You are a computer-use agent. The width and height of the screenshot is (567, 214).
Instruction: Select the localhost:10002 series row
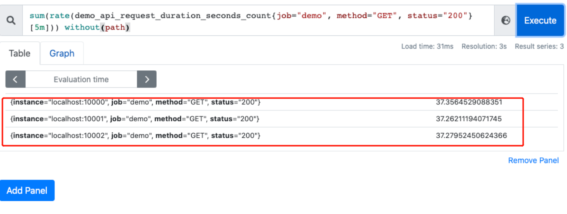tap(282, 135)
